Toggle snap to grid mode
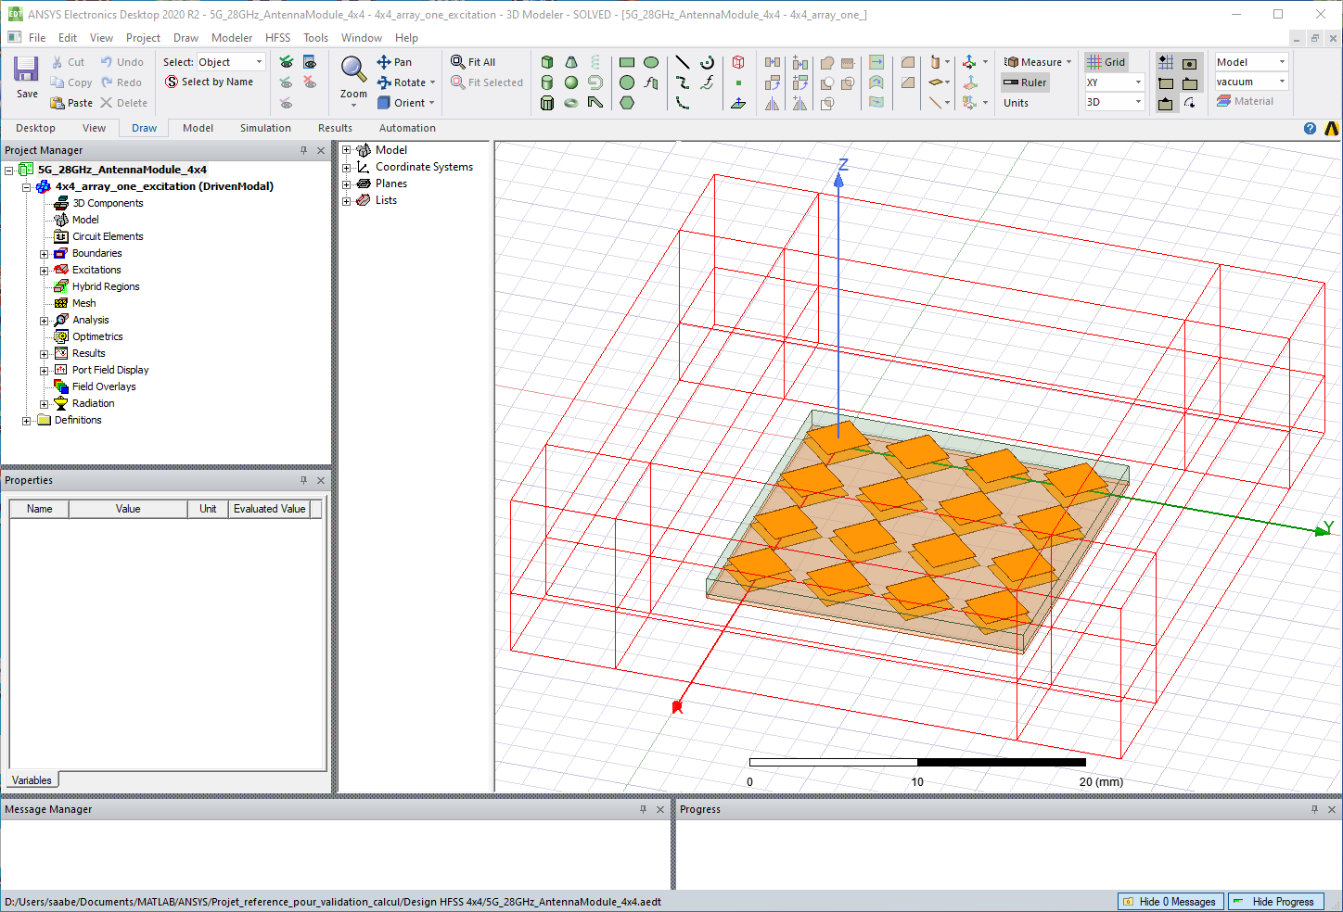The width and height of the screenshot is (1343, 912). [1166, 62]
